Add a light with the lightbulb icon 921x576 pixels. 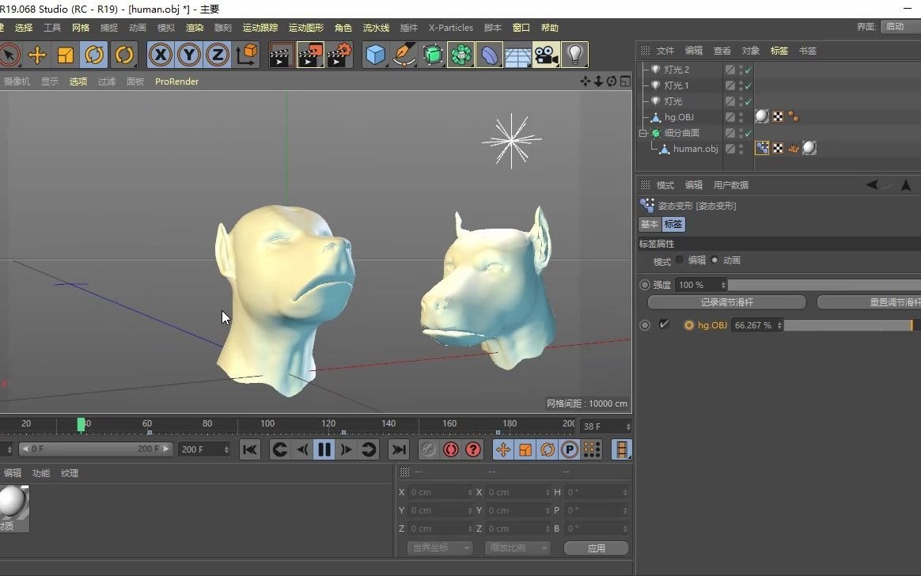tap(574, 55)
